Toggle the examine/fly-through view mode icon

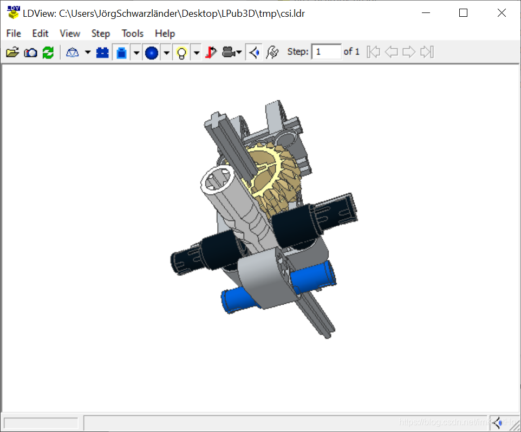click(x=254, y=53)
